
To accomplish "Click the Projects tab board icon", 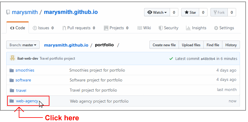I will [106, 28].
